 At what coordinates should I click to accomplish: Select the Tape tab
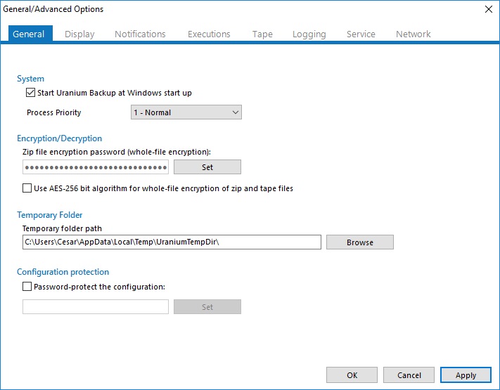tap(262, 34)
